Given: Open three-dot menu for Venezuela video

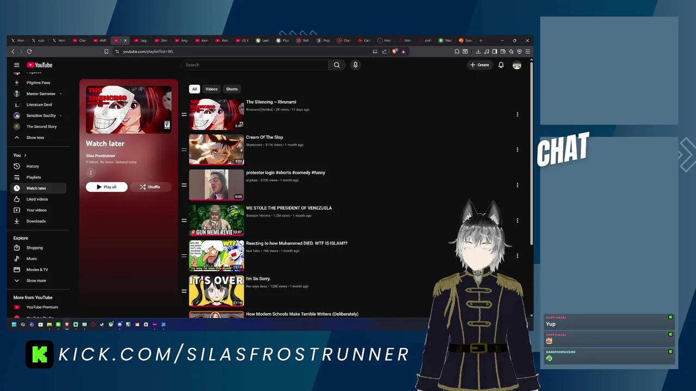Looking at the screenshot, I should pyautogui.click(x=517, y=220).
